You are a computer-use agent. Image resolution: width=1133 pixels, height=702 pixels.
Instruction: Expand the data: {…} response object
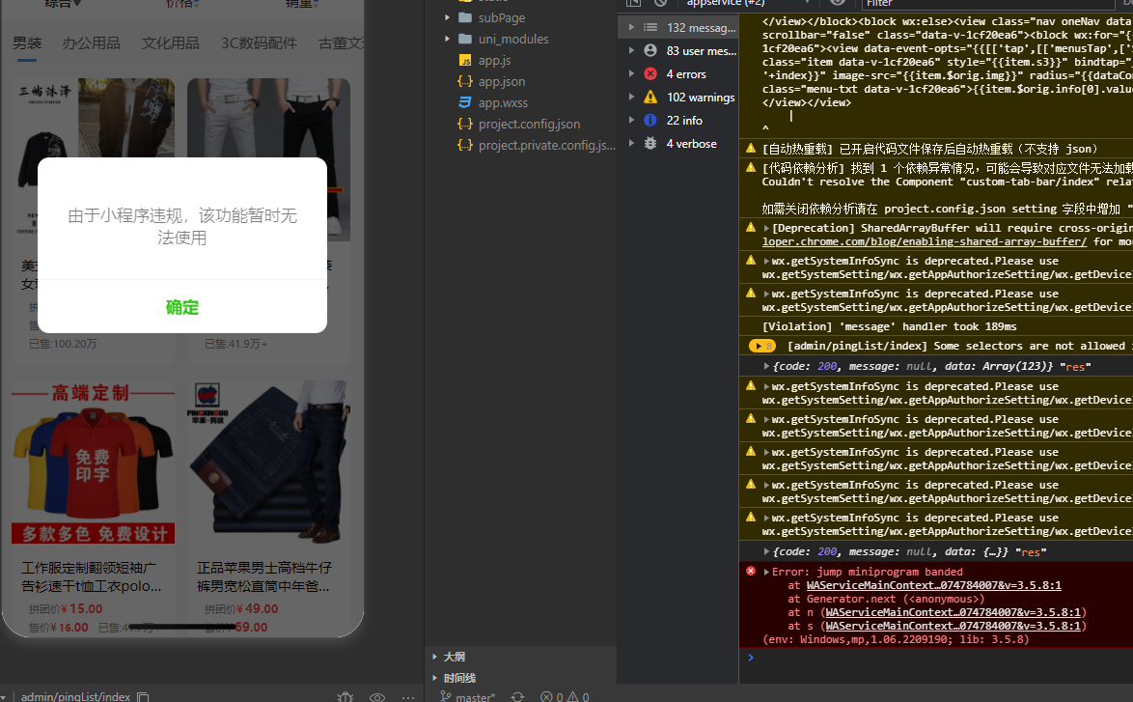coord(766,551)
